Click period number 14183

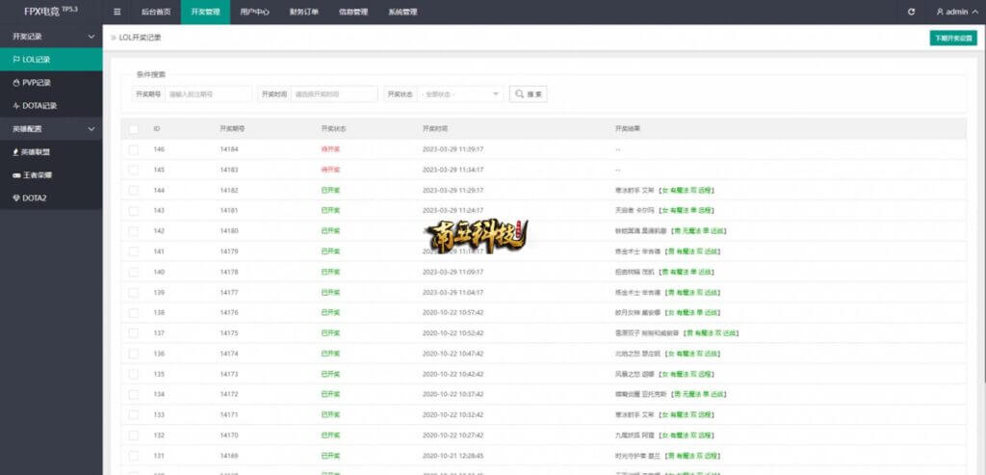[x=229, y=170]
